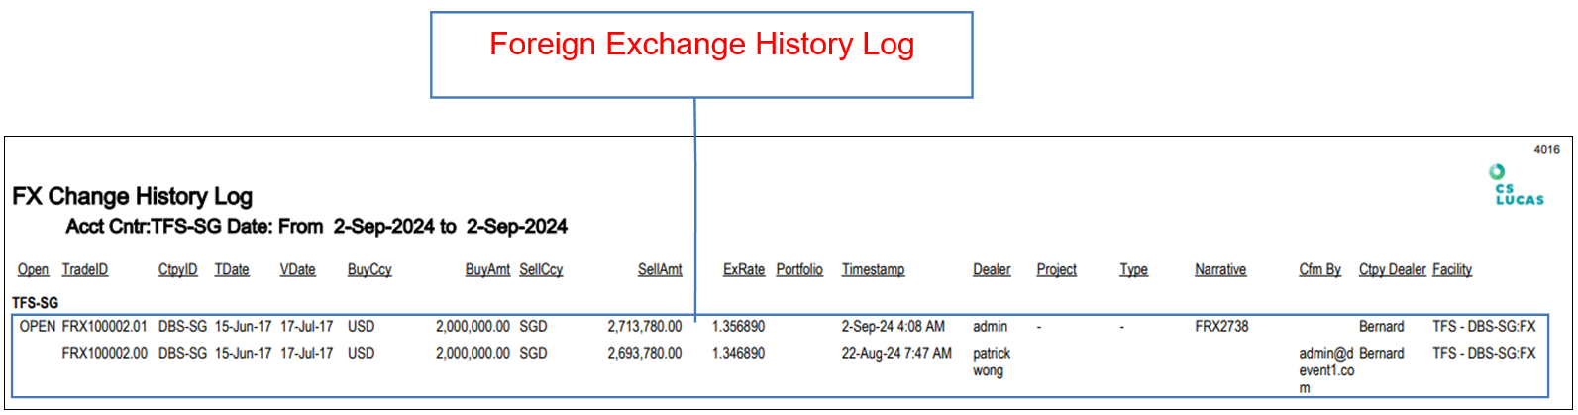Image resolution: width=1578 pixels, height=415 pixels.
Task: Select the Dealer column header
Action: coord(992,269)
